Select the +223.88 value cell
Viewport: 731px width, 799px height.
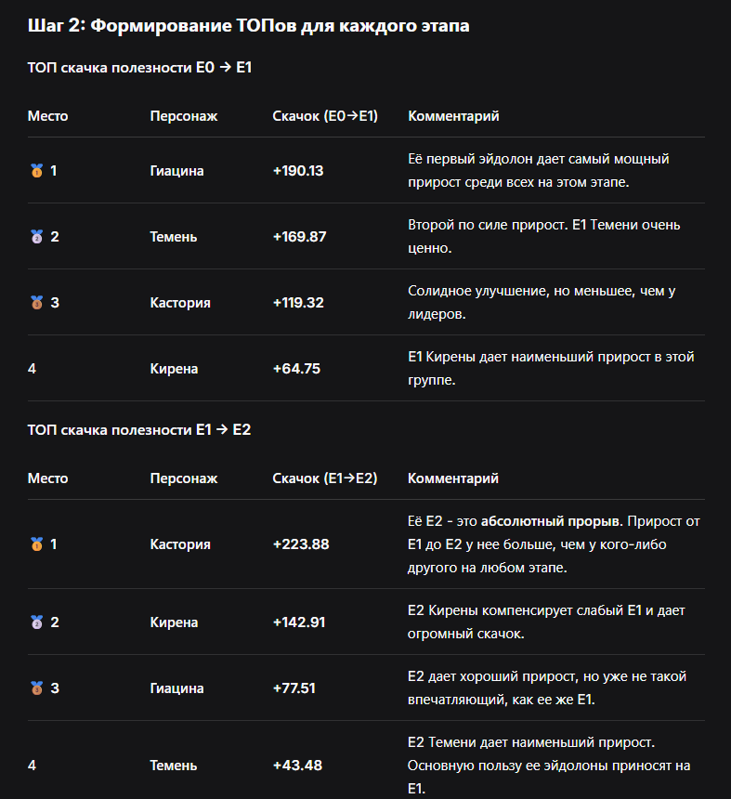(x=301, y=544)
